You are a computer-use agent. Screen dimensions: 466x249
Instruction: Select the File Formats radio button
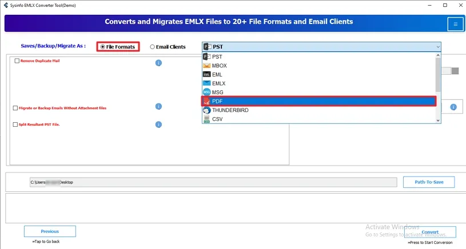coord(103,47)
